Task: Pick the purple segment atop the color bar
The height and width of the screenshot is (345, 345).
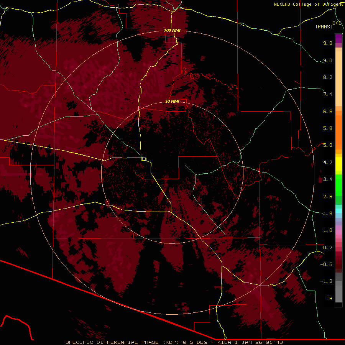Action: (x=338, y=38)
